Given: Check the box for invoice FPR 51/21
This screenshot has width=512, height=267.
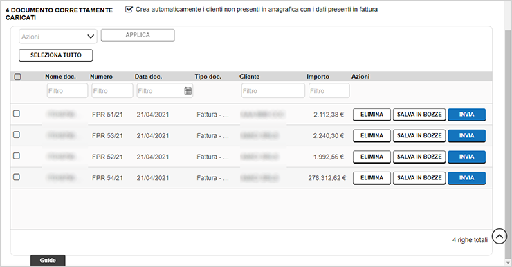Looking at the screenshot, I should (17, 114).
